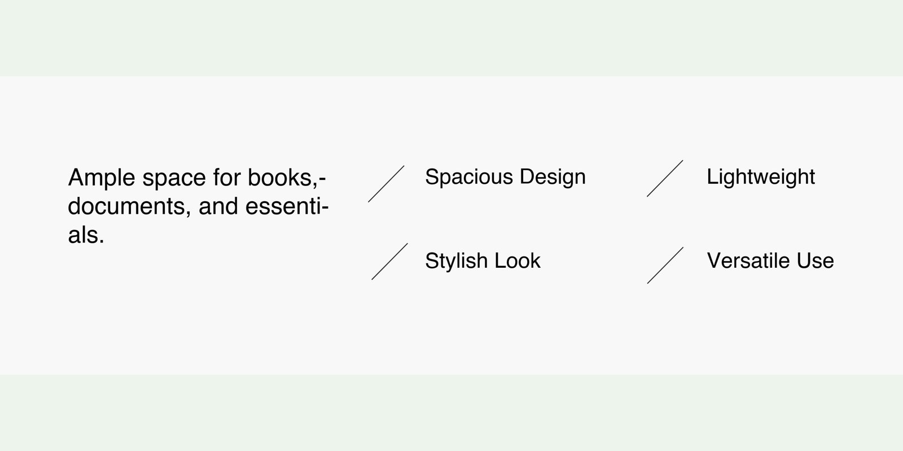Click the word "documents," in the description

129,207
